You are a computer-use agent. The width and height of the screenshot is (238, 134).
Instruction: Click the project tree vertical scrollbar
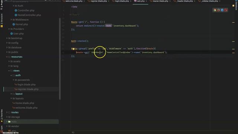point(59,59)
